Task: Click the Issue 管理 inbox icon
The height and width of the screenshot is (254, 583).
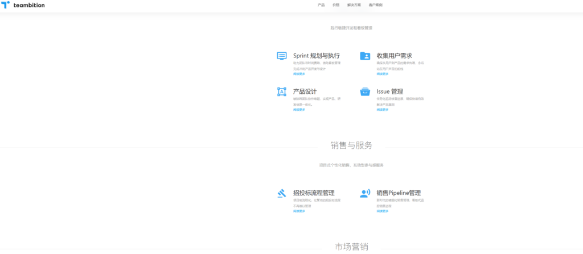Action: click(x=365, y=91)
